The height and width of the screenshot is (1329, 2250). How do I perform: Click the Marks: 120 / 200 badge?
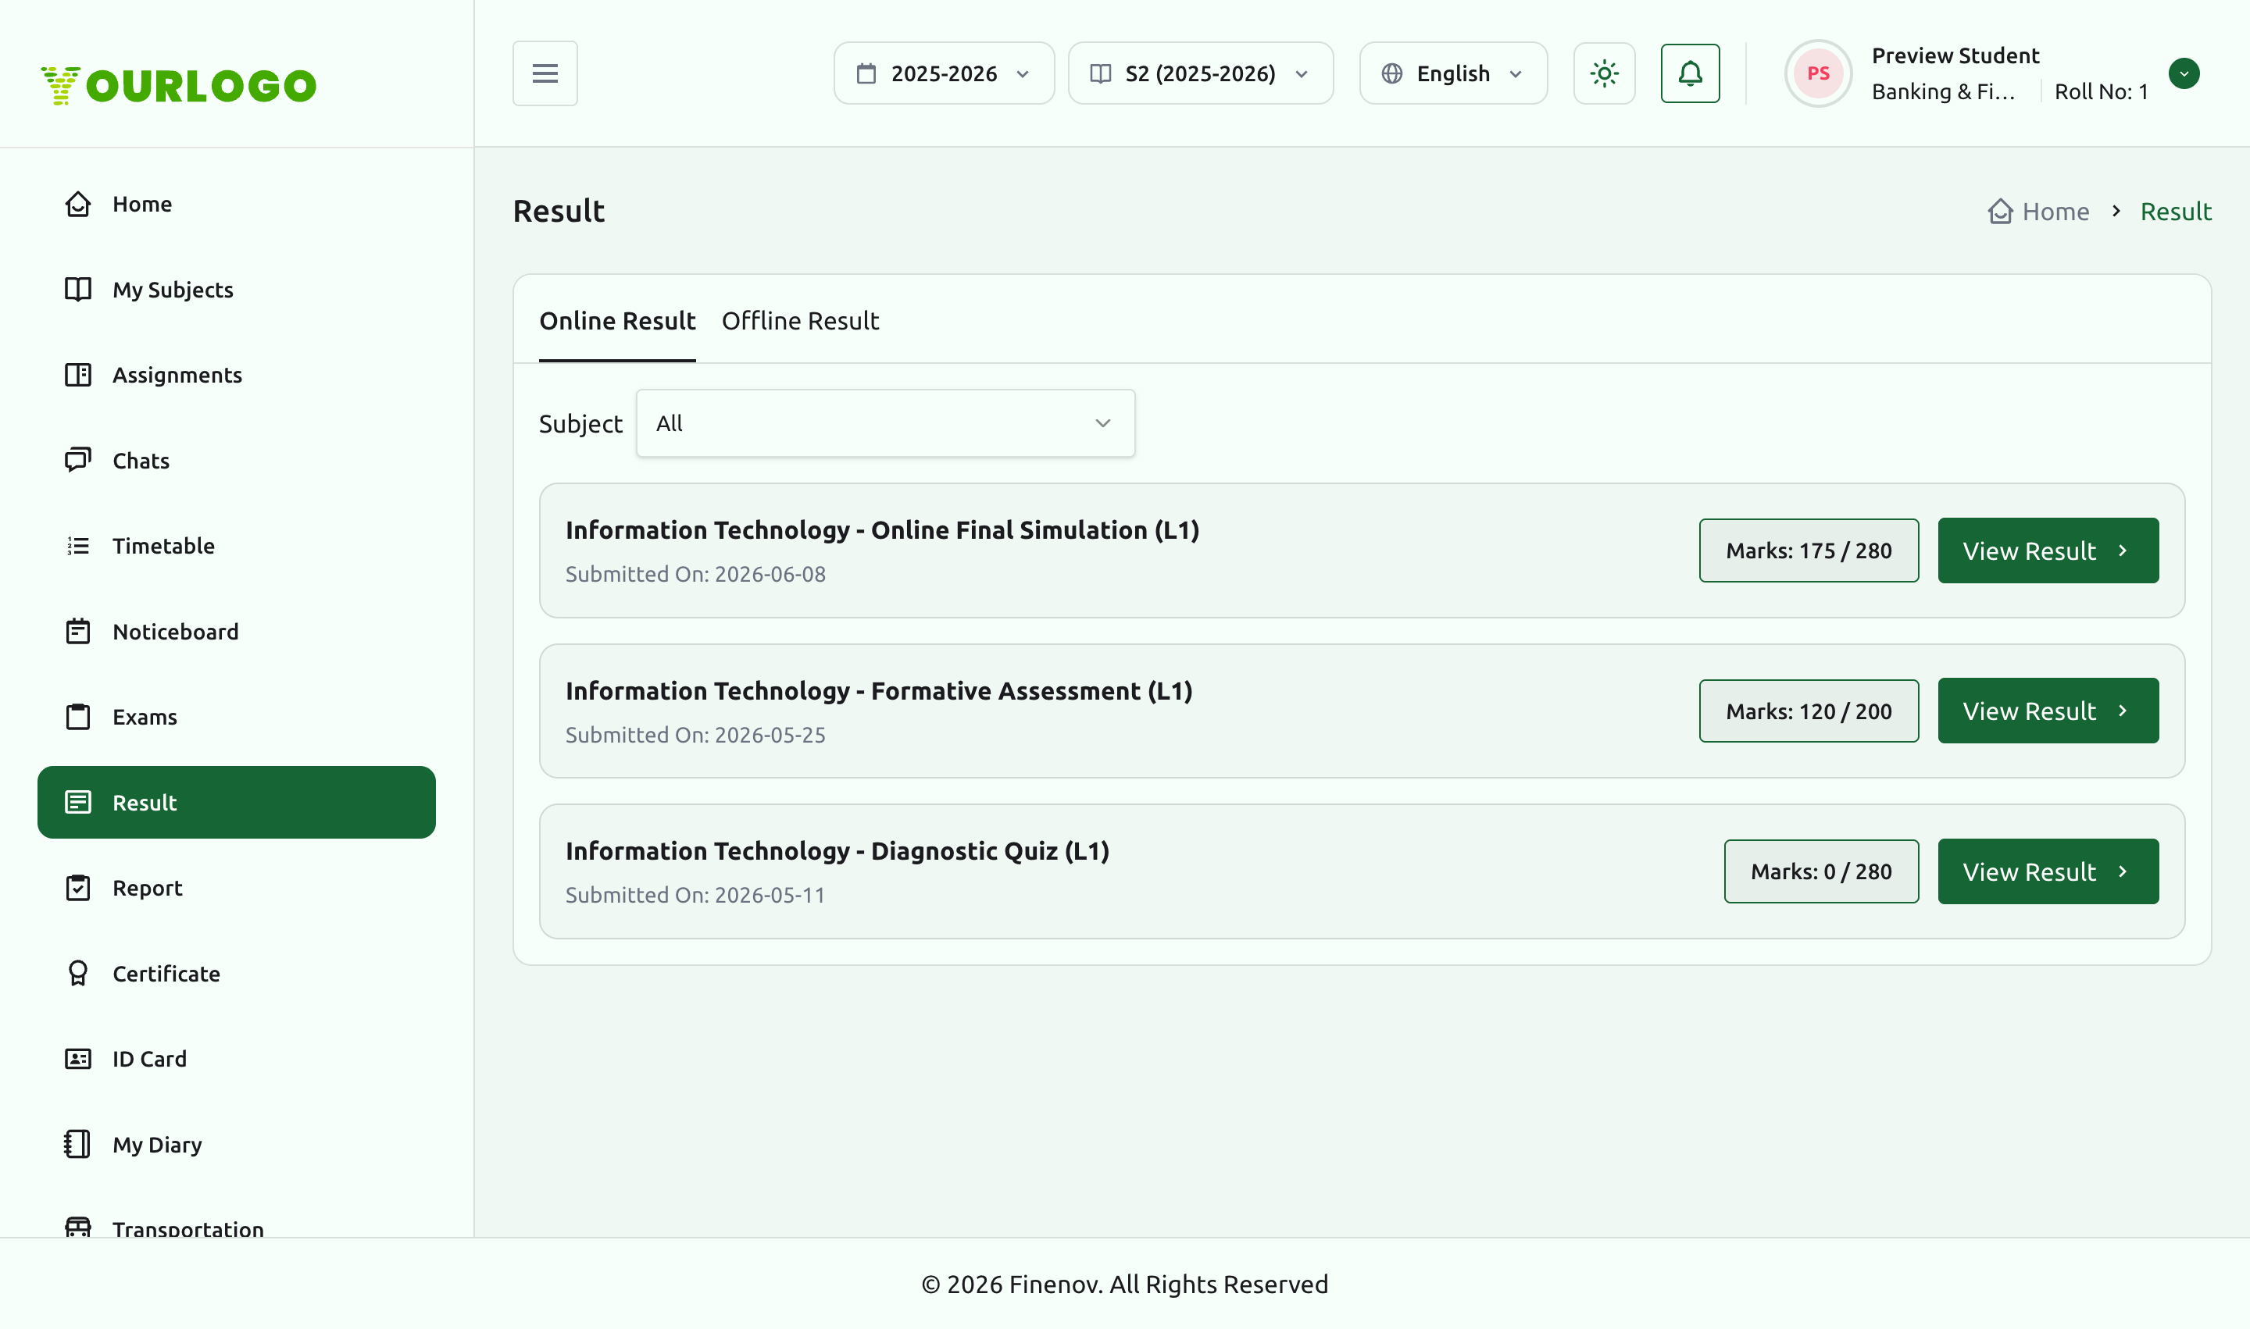pyautogui.click(x=1809, y=711)
